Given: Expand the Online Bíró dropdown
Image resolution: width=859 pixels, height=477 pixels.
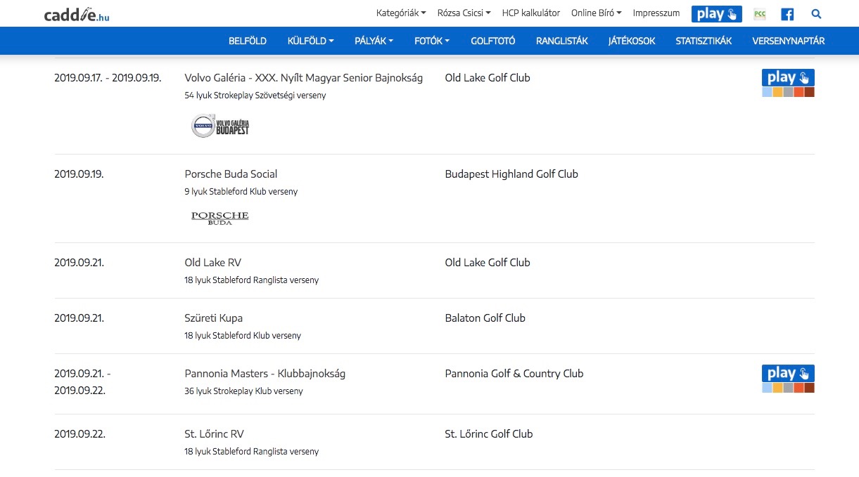Looking at the screenshot, I should tap(597, 13).
